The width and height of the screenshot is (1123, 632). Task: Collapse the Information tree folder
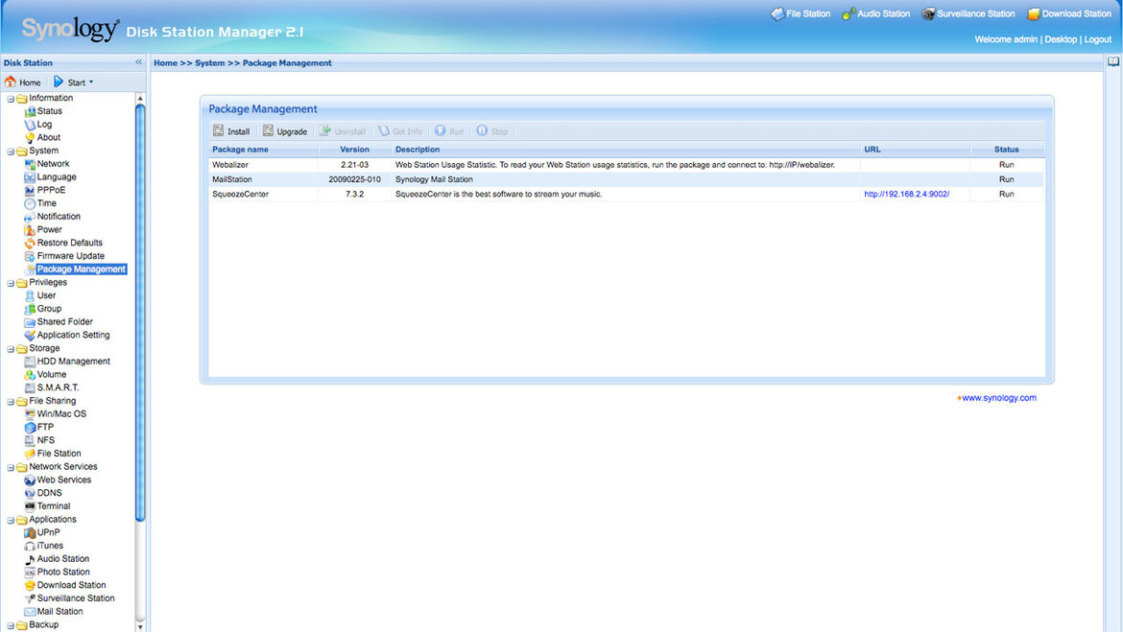[x=10, y=99]
